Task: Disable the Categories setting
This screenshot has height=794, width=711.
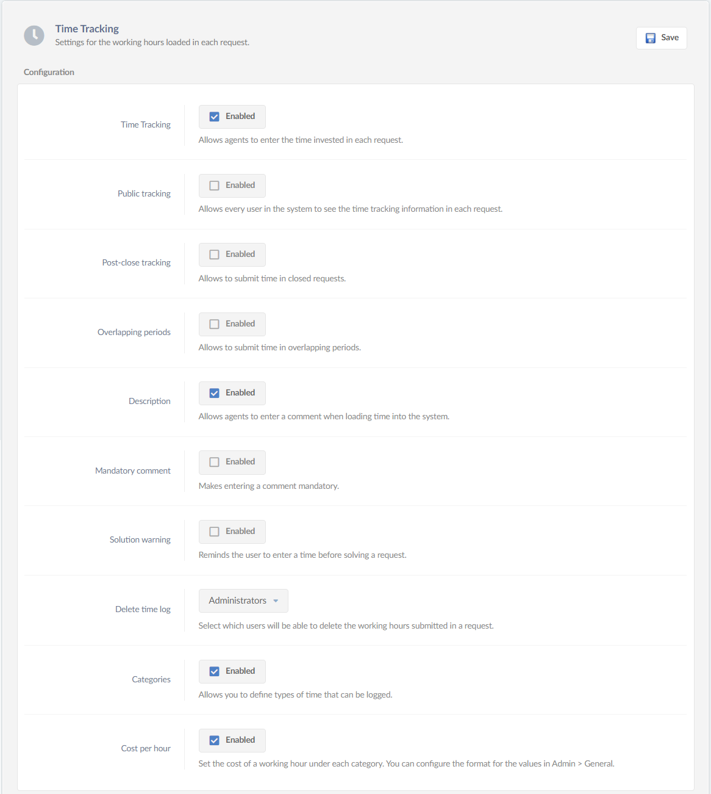Action: 214,671
